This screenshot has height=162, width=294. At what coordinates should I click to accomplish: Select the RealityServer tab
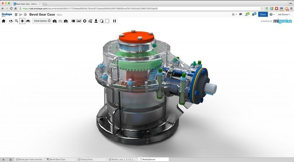click(154, 160)
